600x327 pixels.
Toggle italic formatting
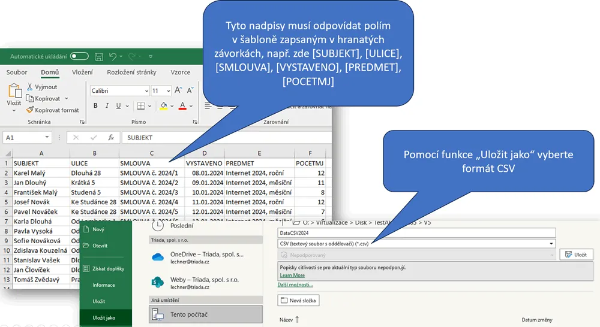coord(108,106)
